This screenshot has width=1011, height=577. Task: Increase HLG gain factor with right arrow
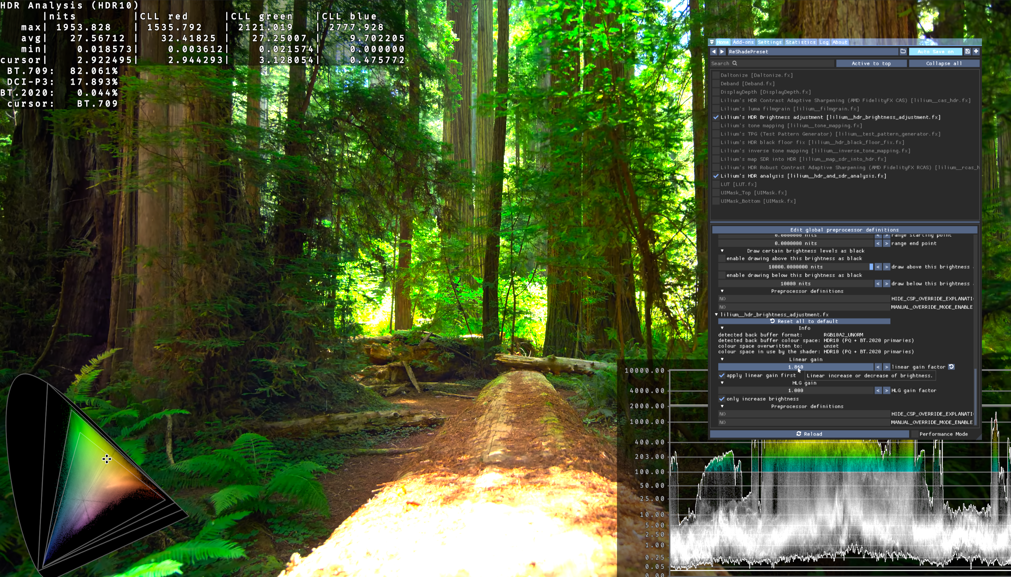coord(887,391)
